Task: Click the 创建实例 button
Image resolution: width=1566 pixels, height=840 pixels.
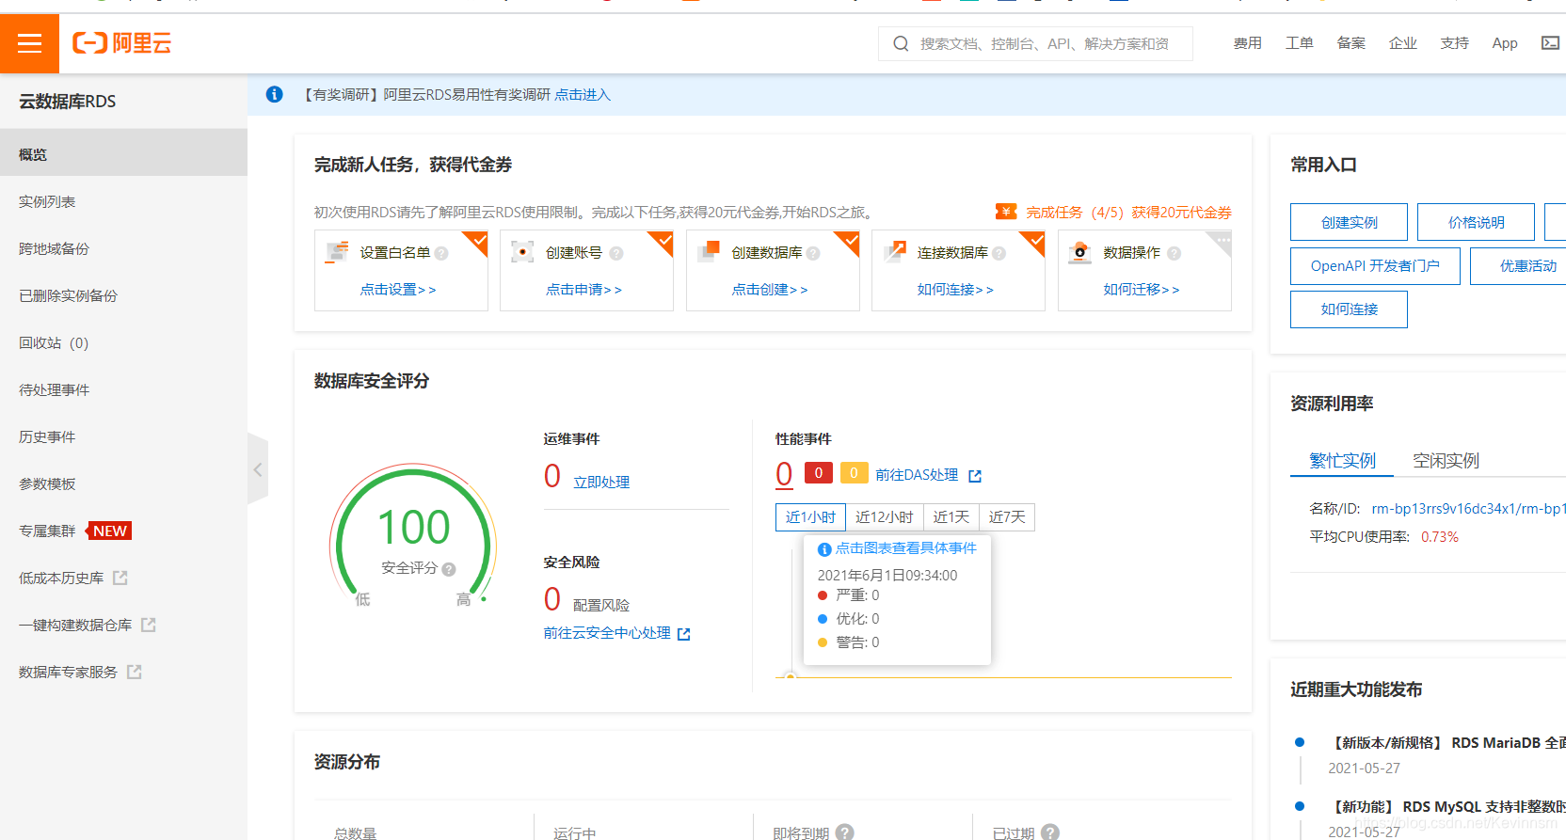Action: [x=1349, y=222]
